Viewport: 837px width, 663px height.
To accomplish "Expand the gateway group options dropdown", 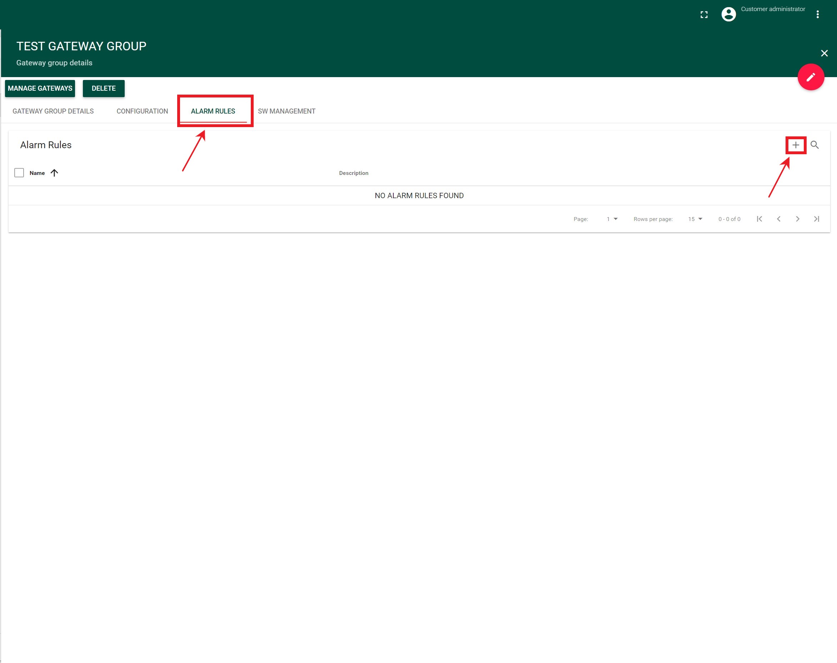I will click(819, 14).
